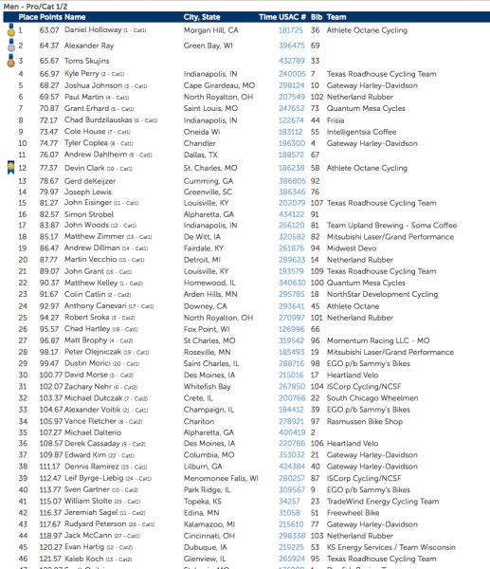Open Kyle Perry's USAC link 240005
This screenshot has height=569, width=490.
click(292, 74)
